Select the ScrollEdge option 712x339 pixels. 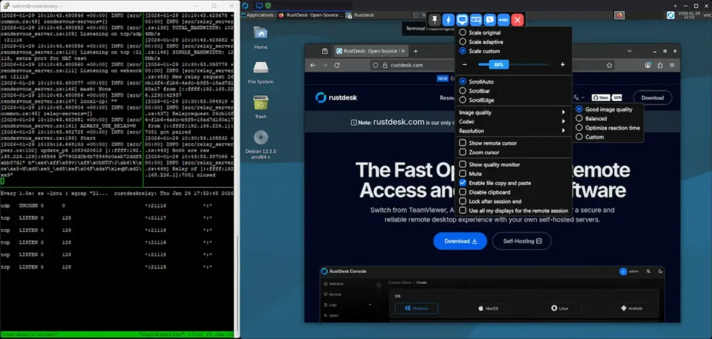coord(476,100)
